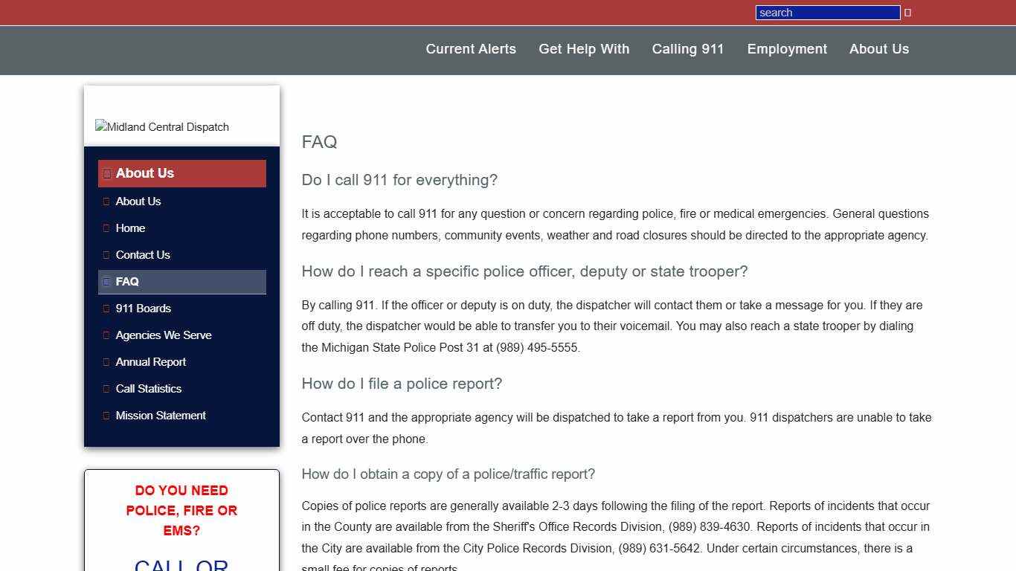Go to 911 Boards page
The height and width of the screenshot is (571, 1016).
point(143,309)
